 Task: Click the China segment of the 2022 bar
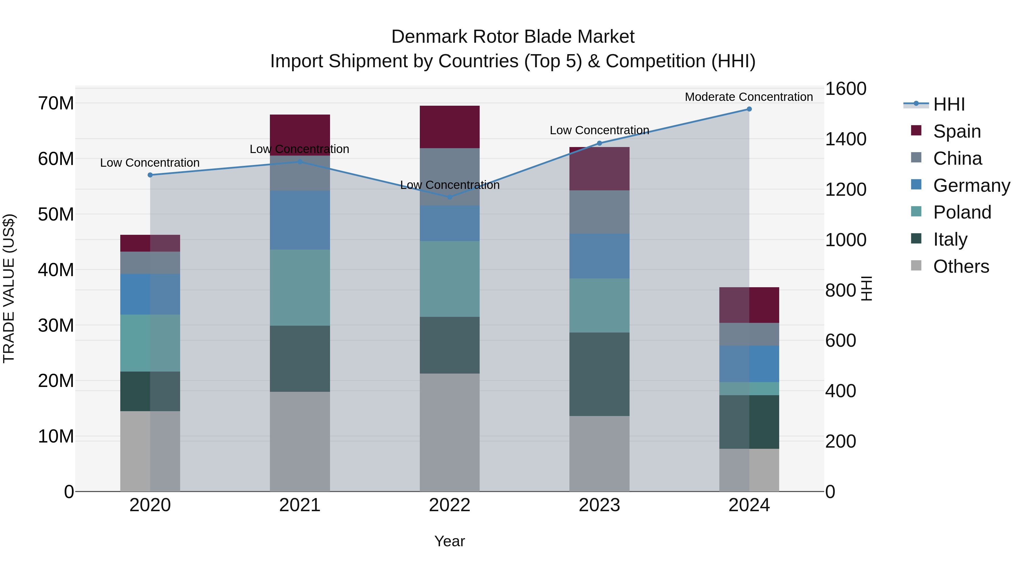coord(450,177)
